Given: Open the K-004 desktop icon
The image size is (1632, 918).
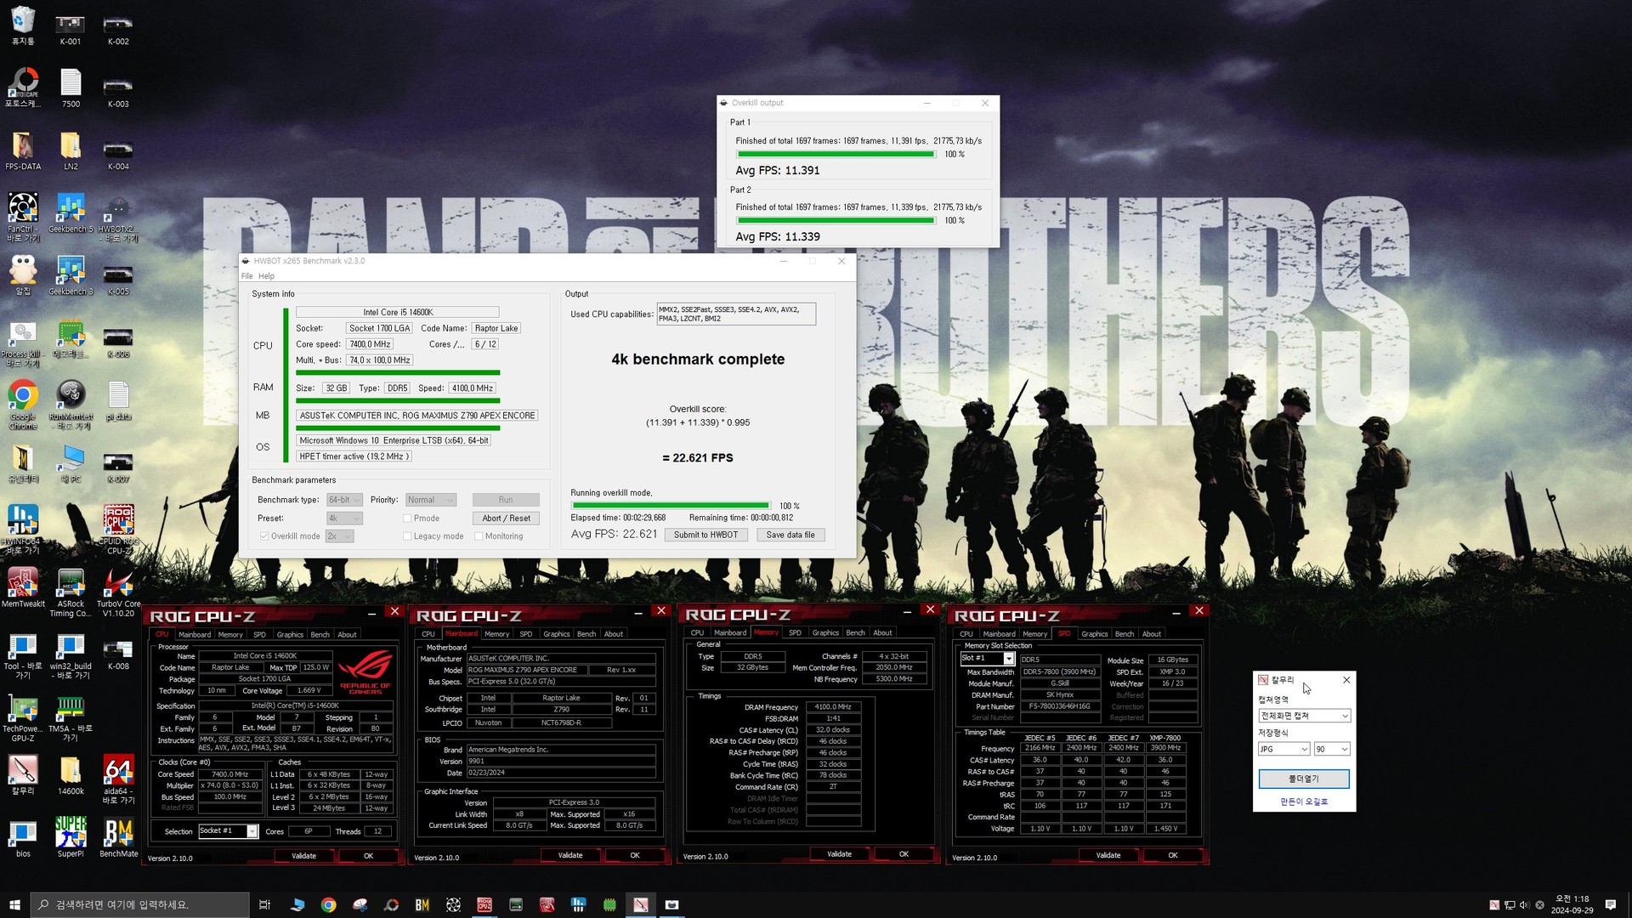Looking at the screenshot, I should [x=118, y=153].
